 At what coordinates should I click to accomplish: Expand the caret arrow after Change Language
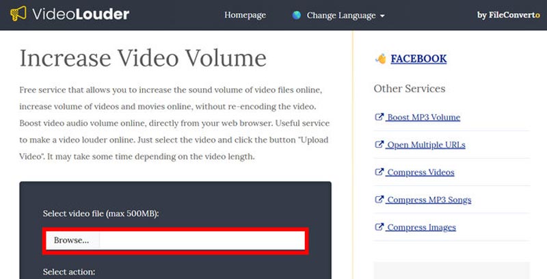coord(382,16)
